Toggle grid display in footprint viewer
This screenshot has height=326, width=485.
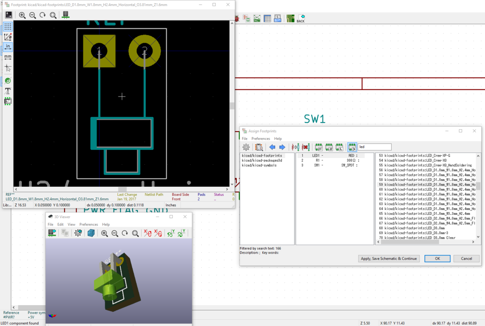8,26
